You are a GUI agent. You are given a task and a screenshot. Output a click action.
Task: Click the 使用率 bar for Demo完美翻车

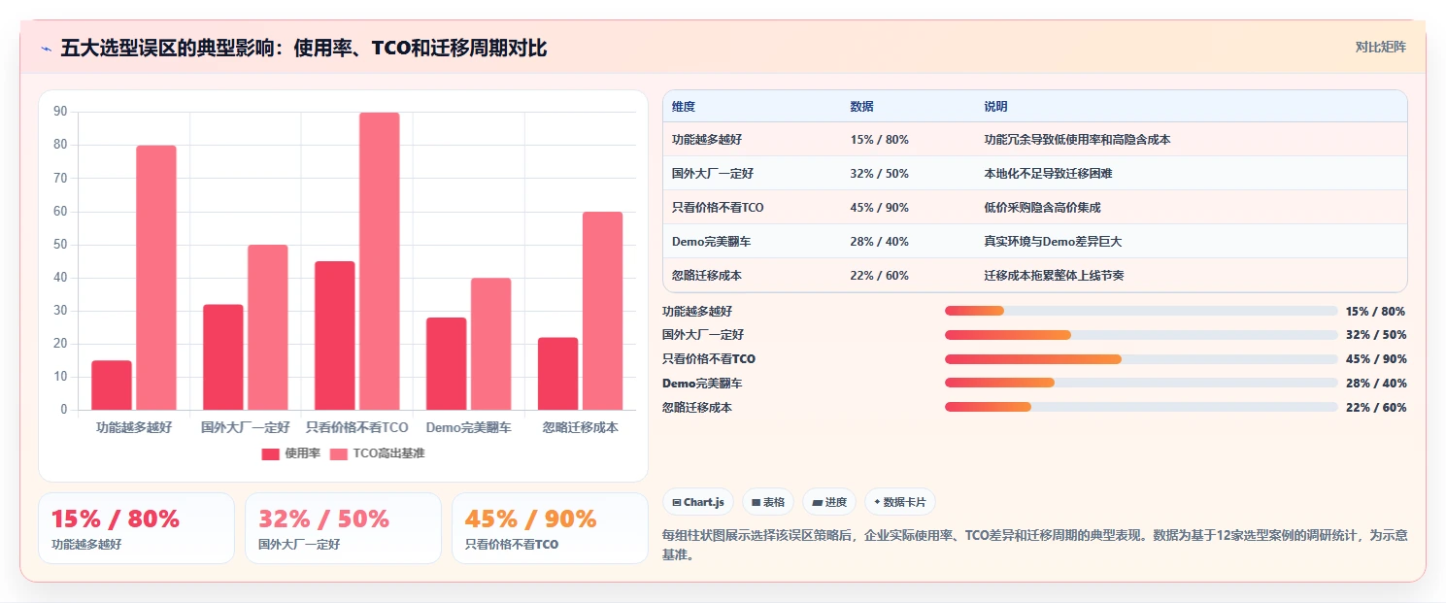coord(447,364)
